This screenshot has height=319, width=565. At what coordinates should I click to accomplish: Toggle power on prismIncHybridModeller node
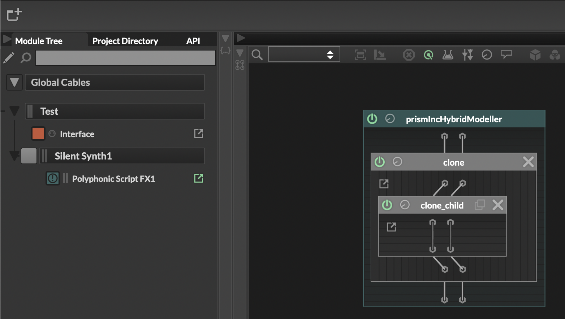[x=372, y=119]
